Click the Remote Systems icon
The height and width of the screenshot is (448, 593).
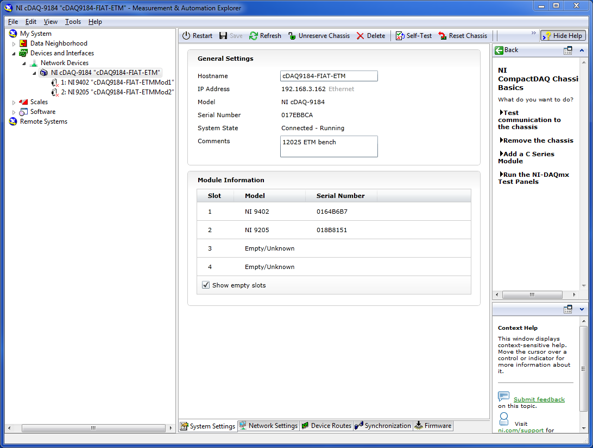pos(13,121)
